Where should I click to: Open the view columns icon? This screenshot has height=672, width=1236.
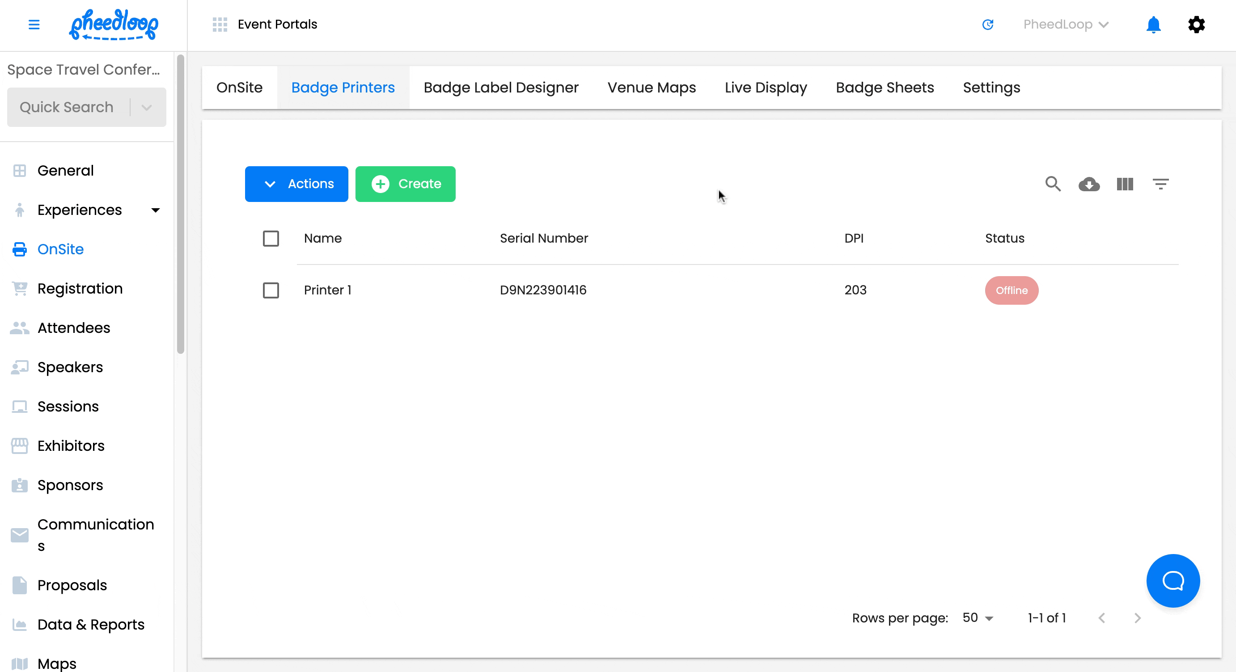tap(1125, 184)
